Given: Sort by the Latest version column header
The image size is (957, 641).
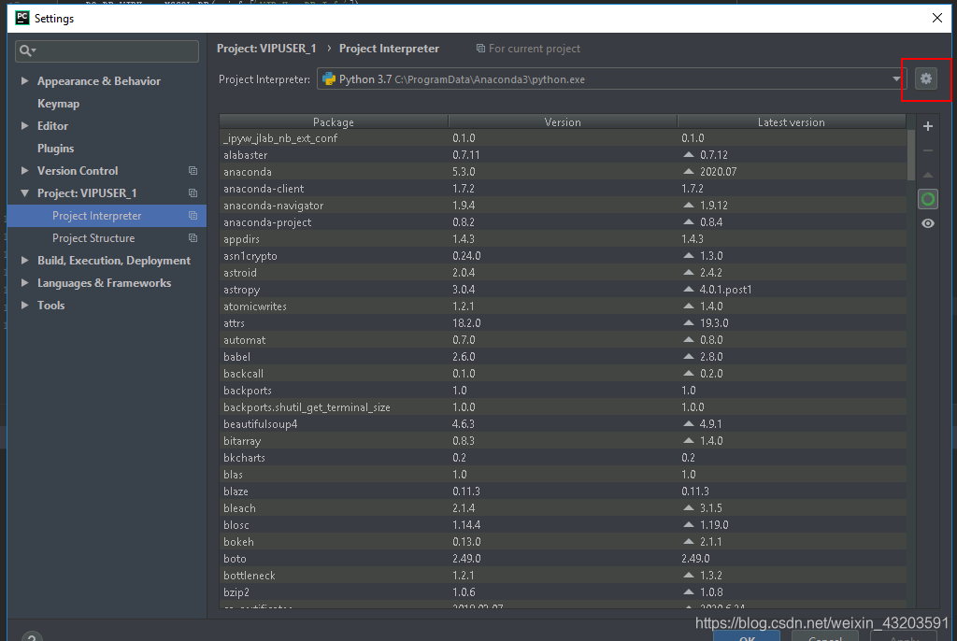Looking at the screenshot, I should 791,122.
